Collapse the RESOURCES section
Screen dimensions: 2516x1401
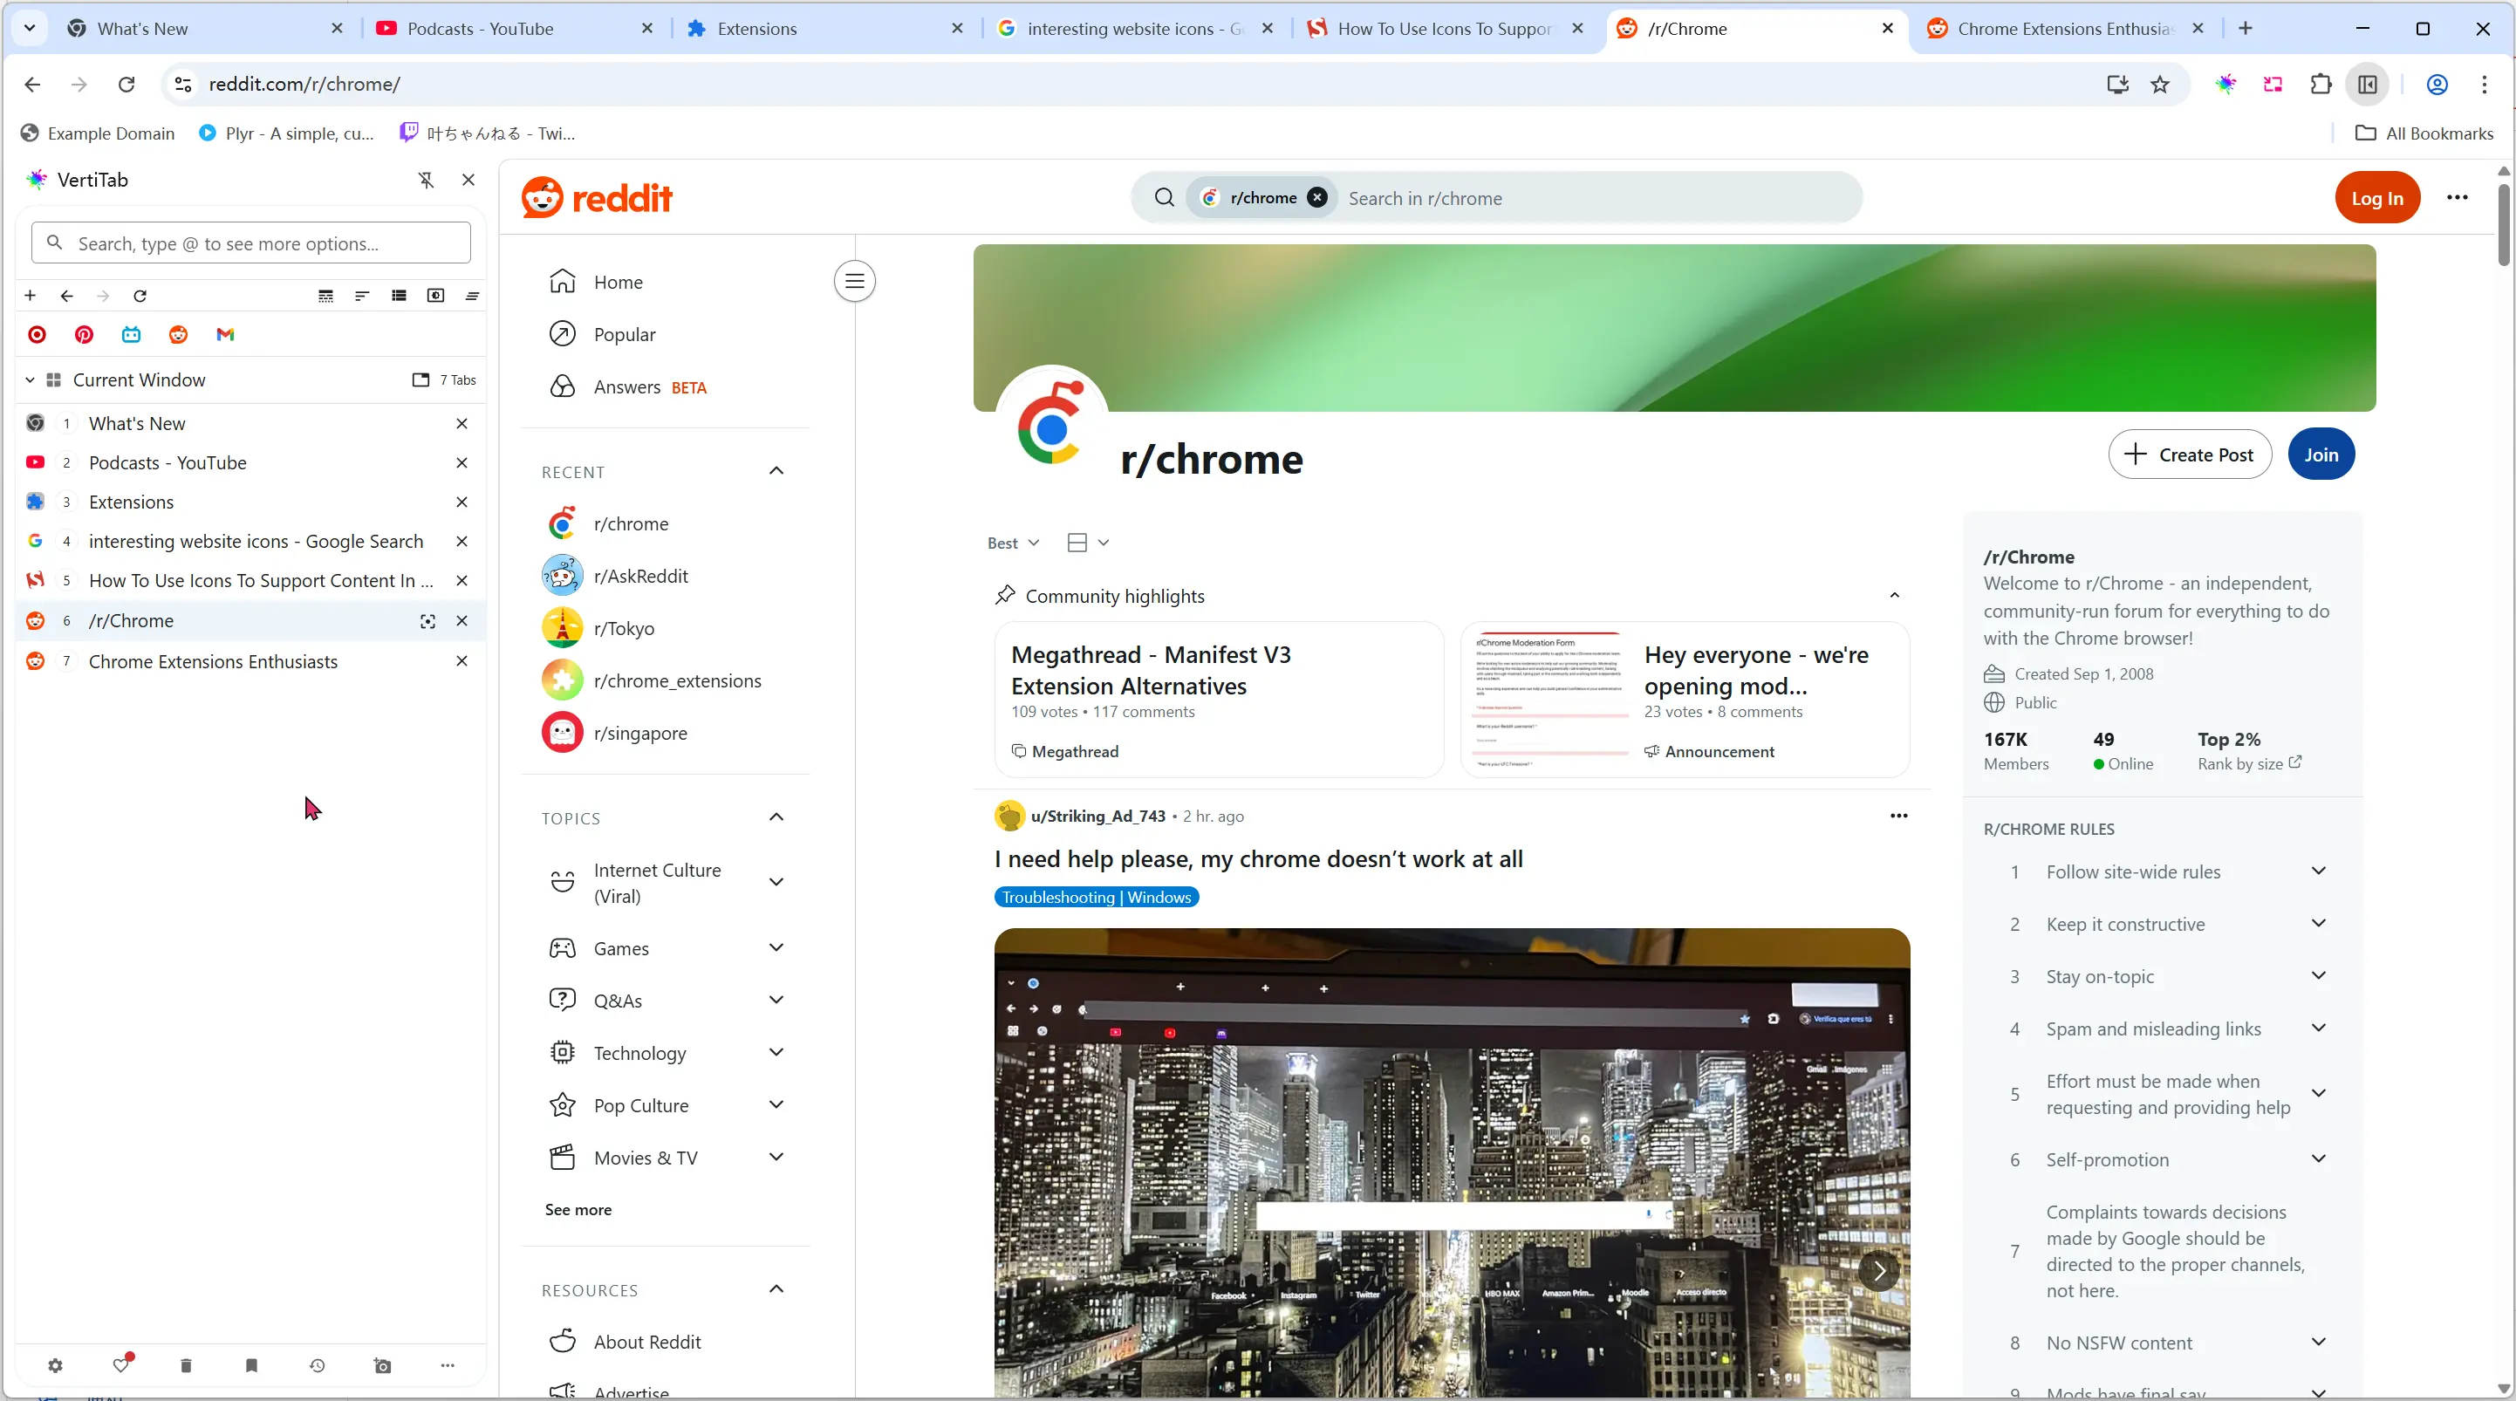(x=776, y=1288)
